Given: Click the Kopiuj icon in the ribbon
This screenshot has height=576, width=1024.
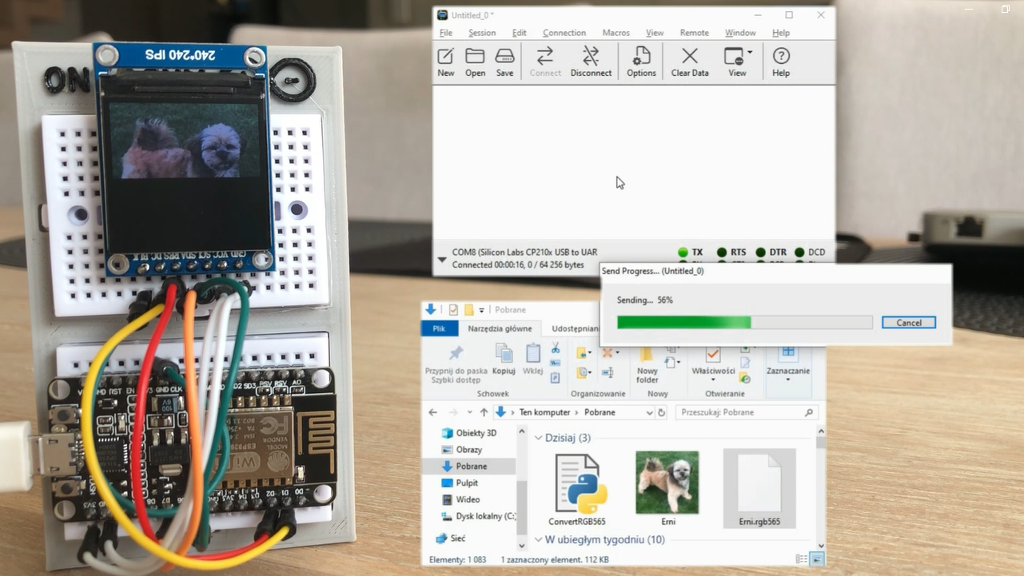Looking at the screenshot, I should click(x=504, y=360).
